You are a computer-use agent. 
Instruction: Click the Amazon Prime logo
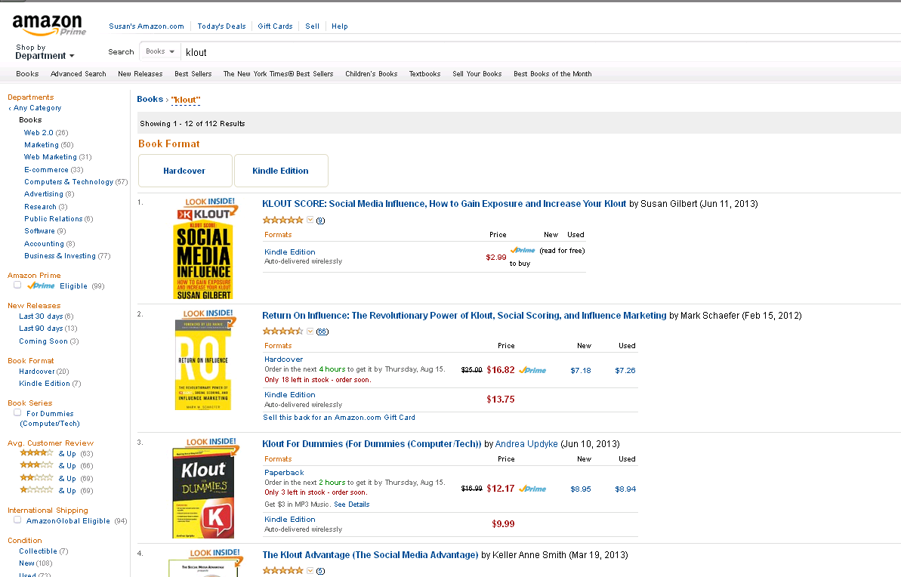click(x=49, y=25)
